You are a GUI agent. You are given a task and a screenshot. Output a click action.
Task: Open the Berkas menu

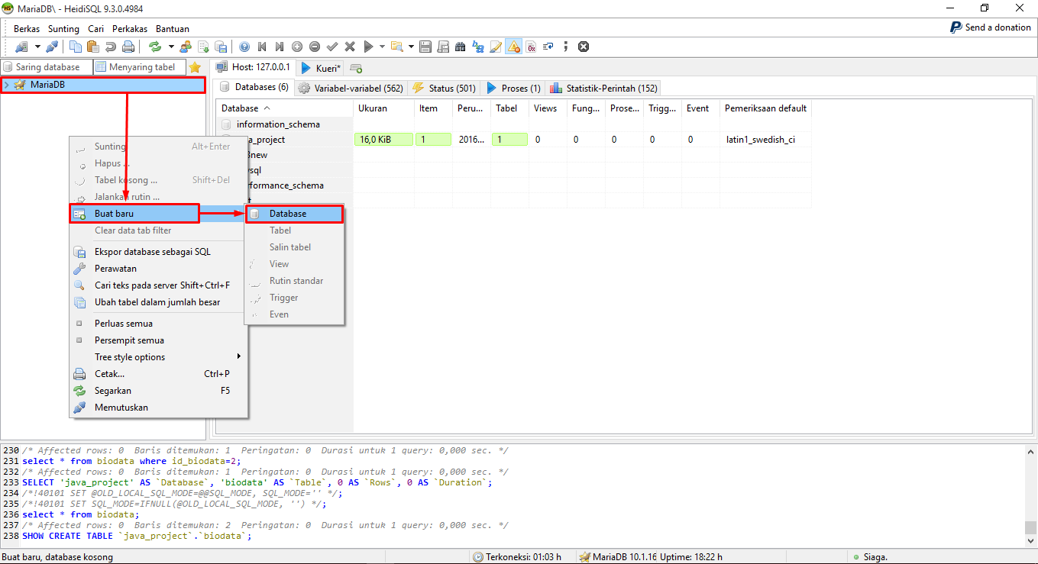tap(27, 28)
